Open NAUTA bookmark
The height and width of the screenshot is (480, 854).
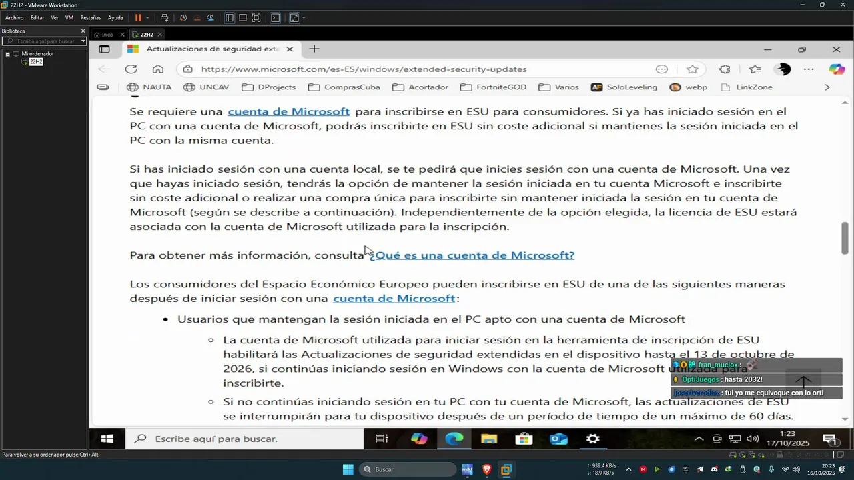(x=149, y=87)
